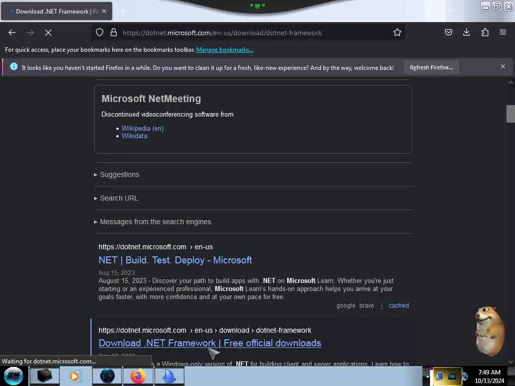The height and width of the screenshot is (386, 515).
Task: Open the dark globe taskbar icon
Action: coord(107,376)
